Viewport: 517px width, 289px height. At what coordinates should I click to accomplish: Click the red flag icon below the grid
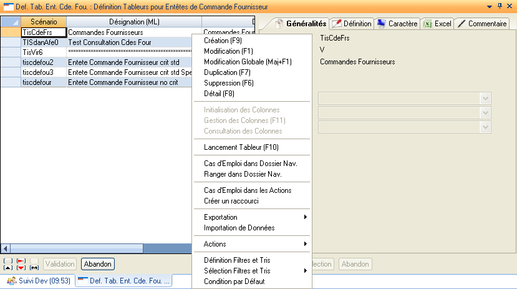click(21, 261)
